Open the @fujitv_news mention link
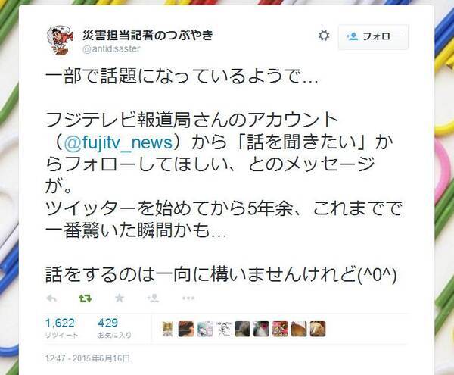The width and height of the screenshot is (454, 375). click(119, 143)
